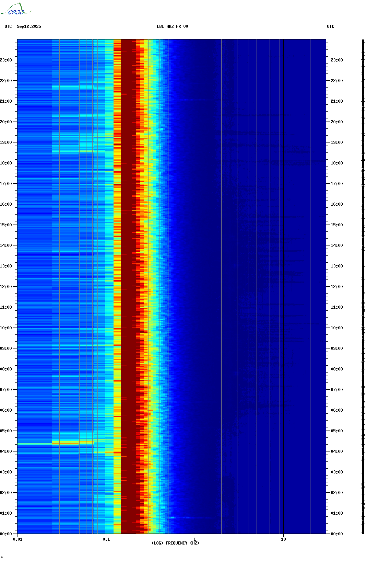This screenshot has width=378, height=561.
Task: Click the left axis 21:00 time label
Action: click(x=6, y=101)
